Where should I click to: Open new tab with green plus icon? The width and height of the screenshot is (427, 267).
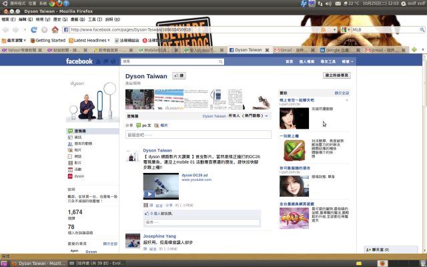pyautogui.click(x=414, y=50)
